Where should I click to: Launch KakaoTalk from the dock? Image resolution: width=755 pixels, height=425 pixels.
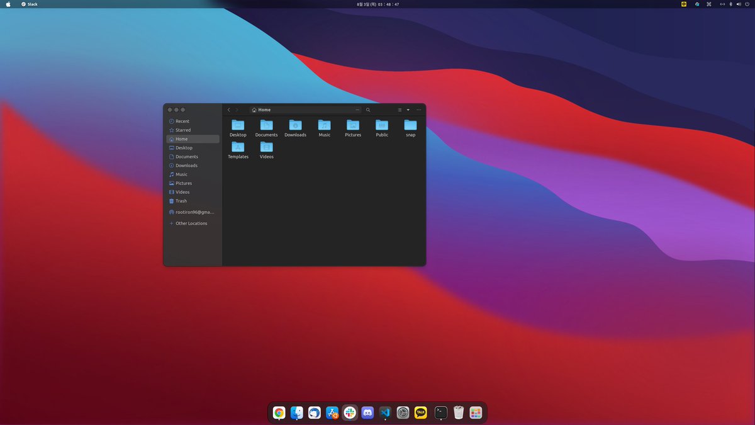[421, 413]
